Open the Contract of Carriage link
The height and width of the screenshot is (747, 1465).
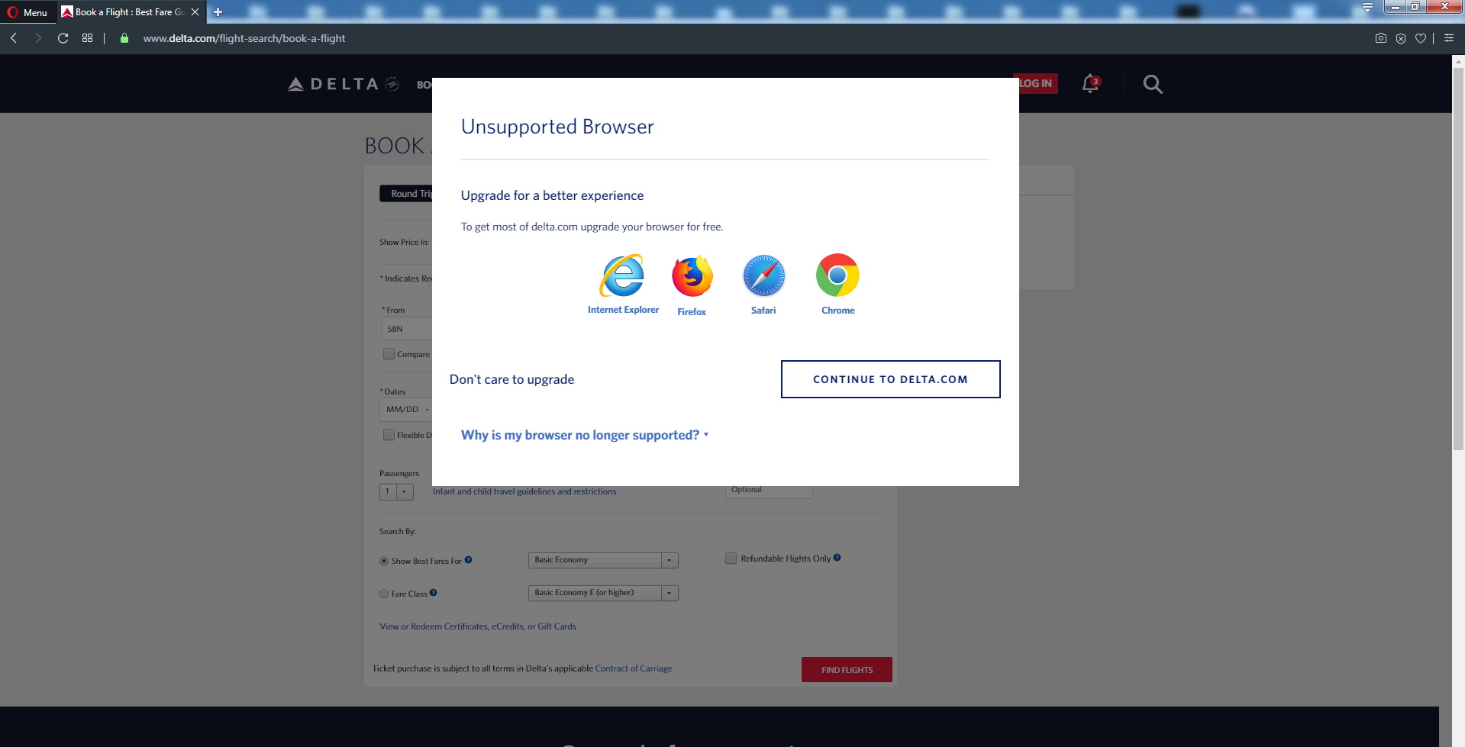tap(634, 668)
